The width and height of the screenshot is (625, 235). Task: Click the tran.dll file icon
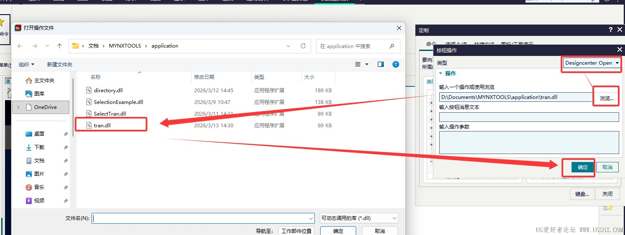(89, 125)
